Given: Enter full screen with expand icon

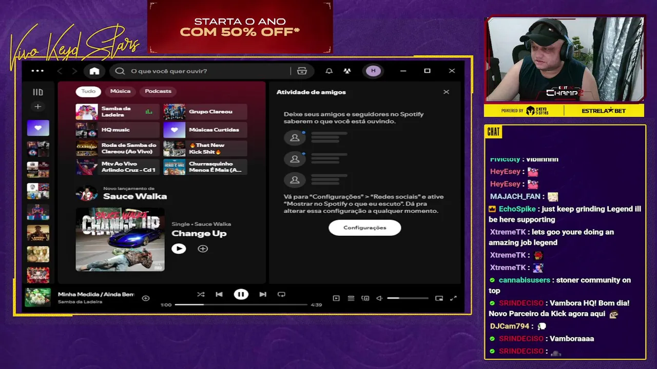Looking at the screenshot, I should pos(453,298).
